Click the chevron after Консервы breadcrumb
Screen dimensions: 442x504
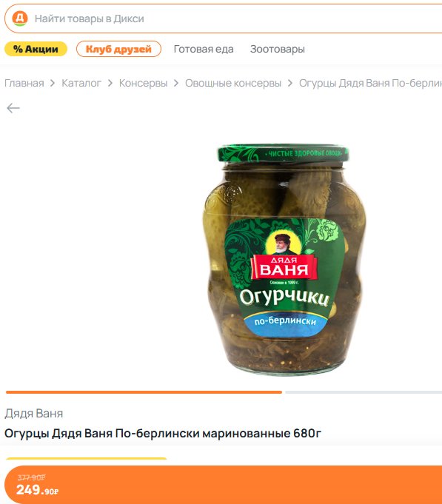175,83
